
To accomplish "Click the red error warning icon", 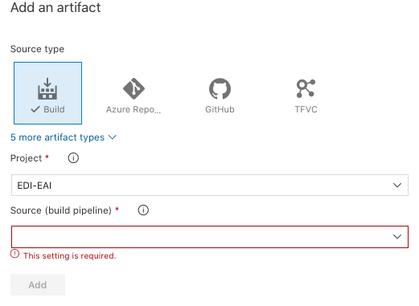I will coord(14,254).
